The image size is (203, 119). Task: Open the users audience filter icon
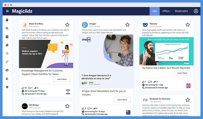(7, 79)
